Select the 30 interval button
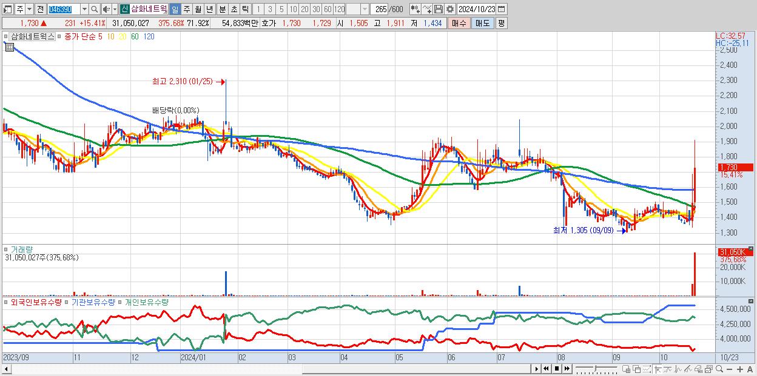The width and height of the screenshot is (757, 376). click(x=316, y=9)
